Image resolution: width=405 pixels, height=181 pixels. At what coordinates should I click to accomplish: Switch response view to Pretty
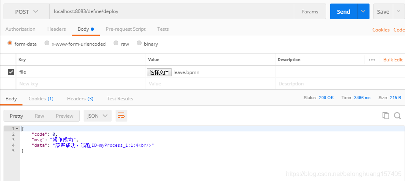coord(16,116)
